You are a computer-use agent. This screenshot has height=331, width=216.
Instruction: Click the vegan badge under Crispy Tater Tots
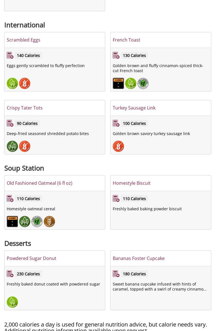coord(12,146)
